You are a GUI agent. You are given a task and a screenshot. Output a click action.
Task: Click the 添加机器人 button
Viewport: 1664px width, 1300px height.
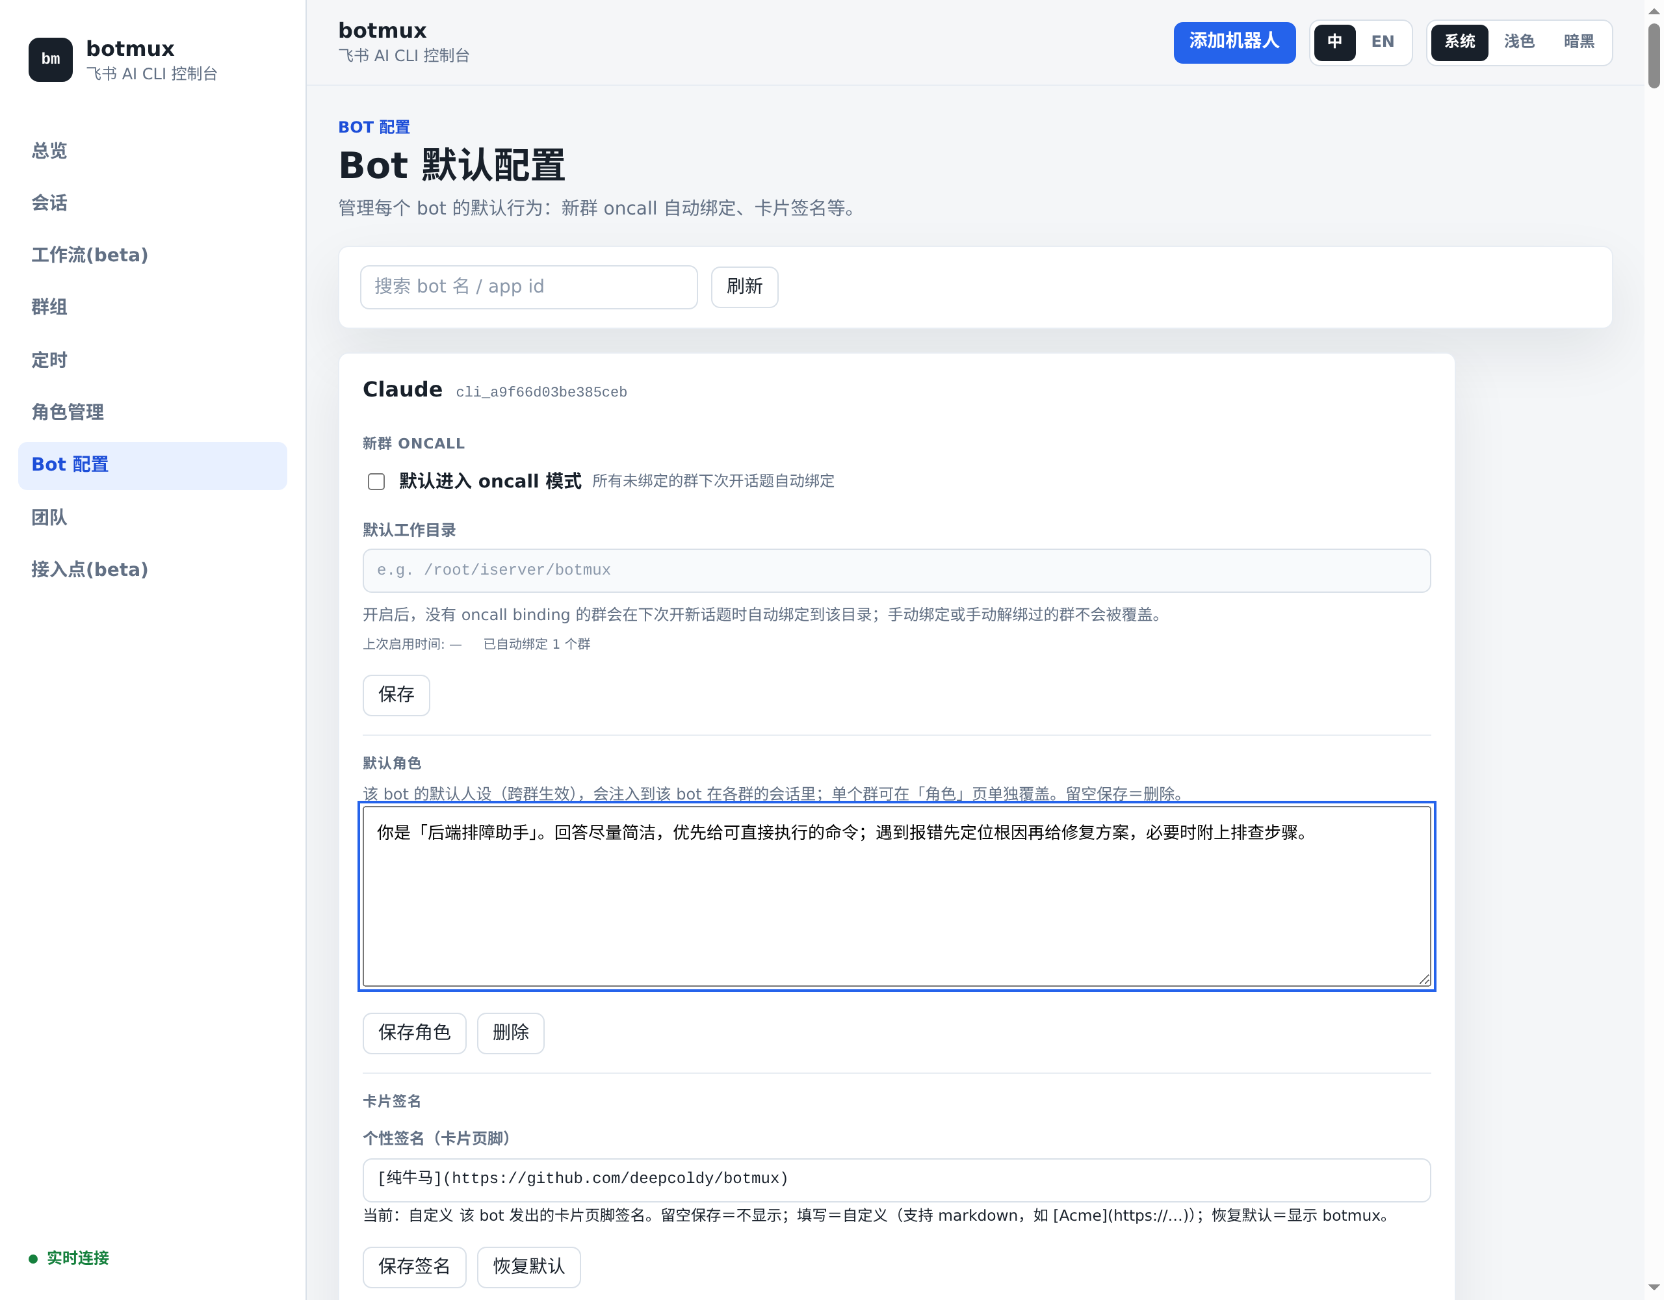click(x=1234, y=42)
